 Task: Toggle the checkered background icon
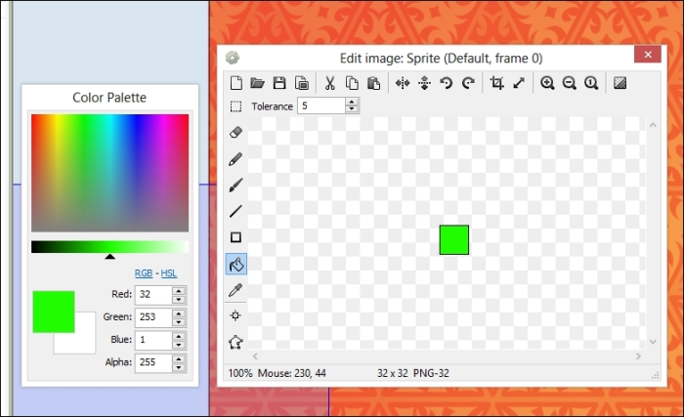[x=620, y=82]
